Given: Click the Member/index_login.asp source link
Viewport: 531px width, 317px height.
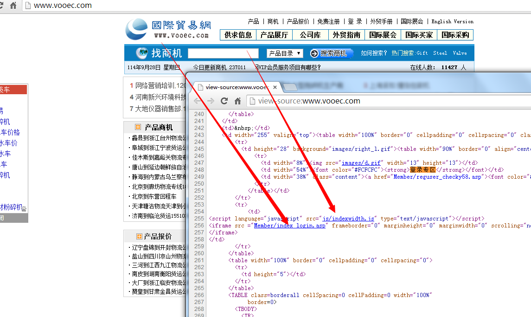Looking at the screenshot, I should (x=289, y=226).
